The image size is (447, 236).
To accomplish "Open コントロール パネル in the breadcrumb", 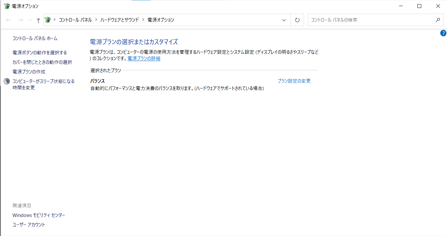I will pyautogui.click(x=75, y=20).
